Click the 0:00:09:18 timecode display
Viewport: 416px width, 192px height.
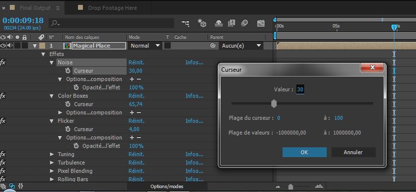click(x=23, y=21)
